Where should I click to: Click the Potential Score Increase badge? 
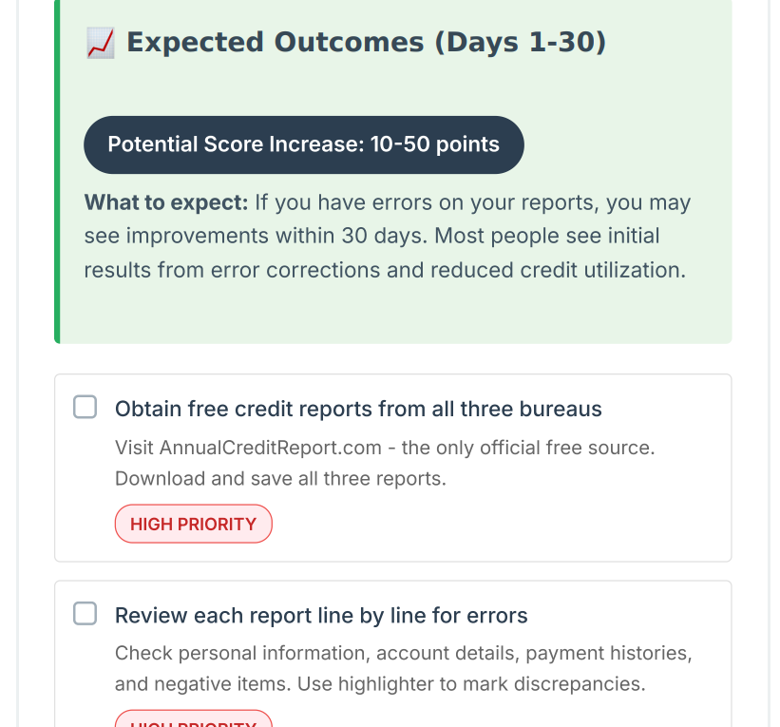click(x=303, y=144)
